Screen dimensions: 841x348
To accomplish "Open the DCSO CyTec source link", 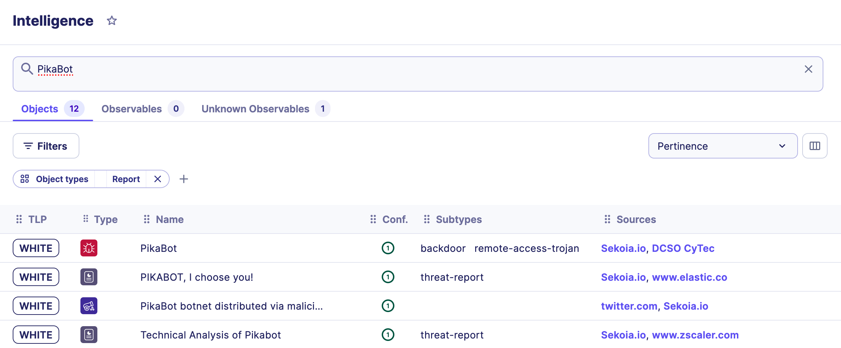I will point(683,248).
